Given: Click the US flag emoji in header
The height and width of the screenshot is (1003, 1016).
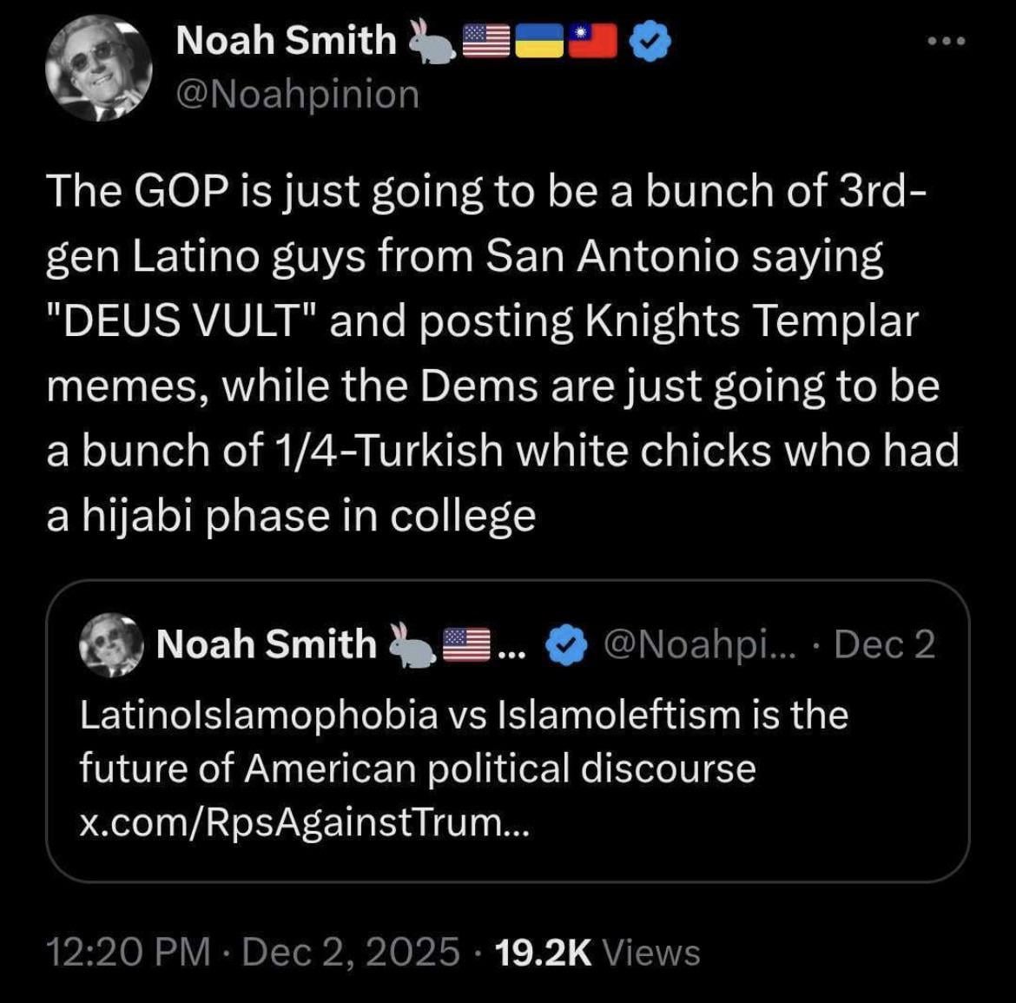Looking at the screenshot, I should [486, 41].
